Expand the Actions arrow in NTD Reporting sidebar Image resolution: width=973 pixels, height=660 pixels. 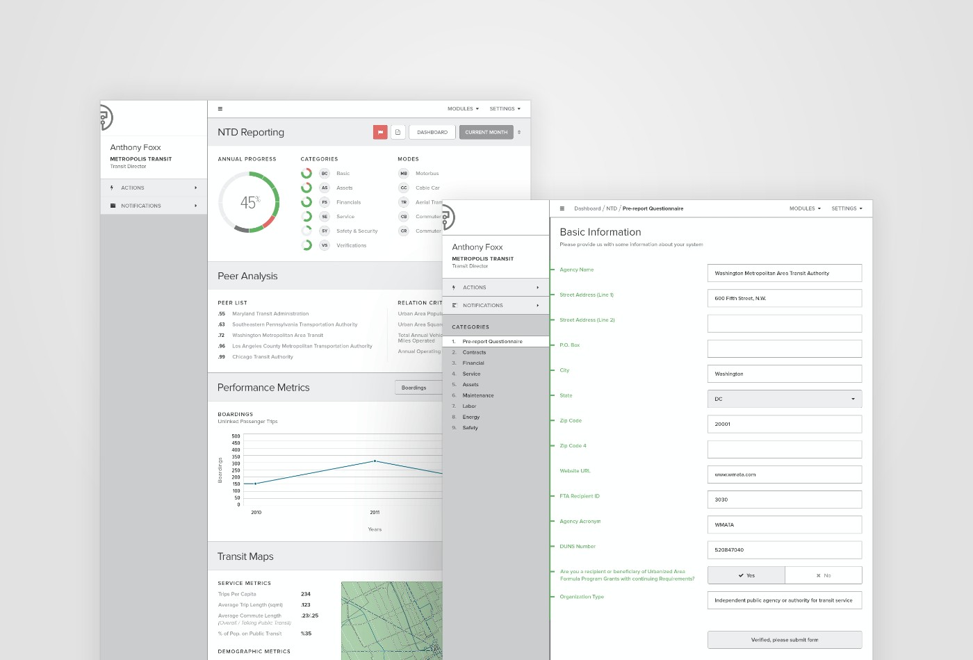click(x=195, y=188)
